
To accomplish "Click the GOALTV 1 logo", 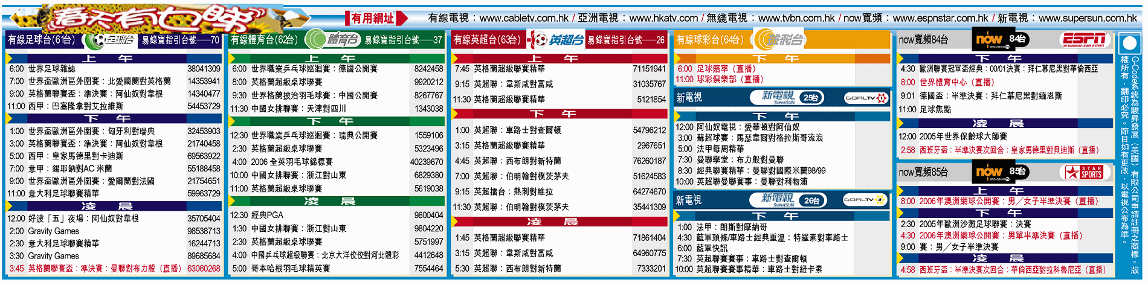I will [866, 97].
